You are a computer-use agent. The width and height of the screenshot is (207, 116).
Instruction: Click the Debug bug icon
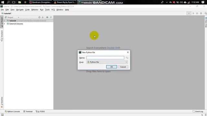(197, 14)
